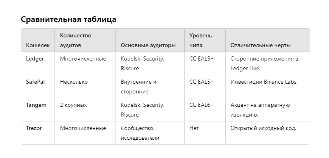The width and height of the screenshot is (329, 158).
Task: Select the Несколько audits cell
Action: click(x=85, y=87)
